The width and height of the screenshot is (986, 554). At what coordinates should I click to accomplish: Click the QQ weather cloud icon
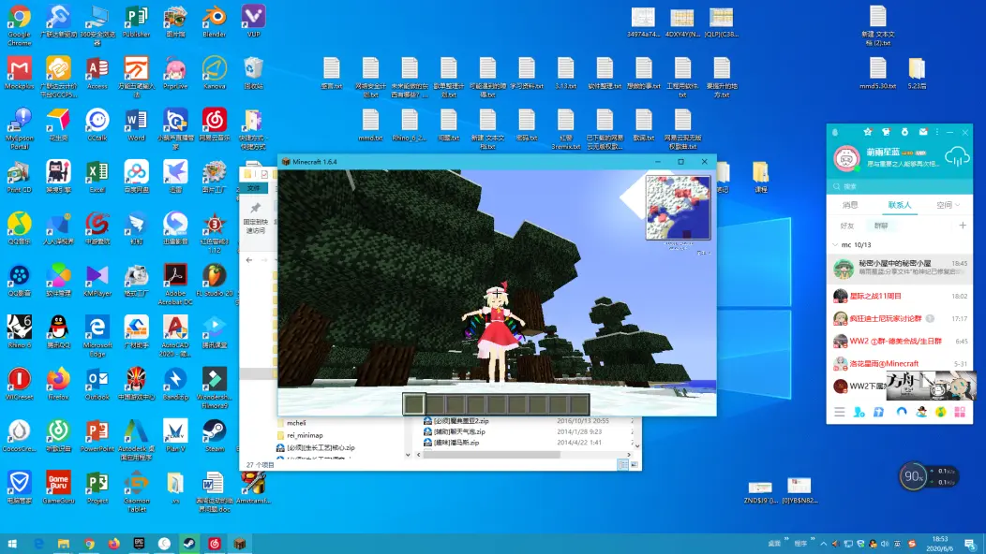[957, 157]
